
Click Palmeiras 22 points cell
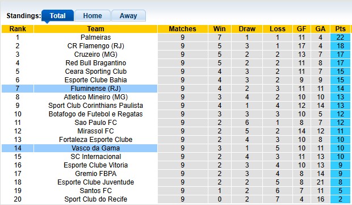tap(340, 37)
